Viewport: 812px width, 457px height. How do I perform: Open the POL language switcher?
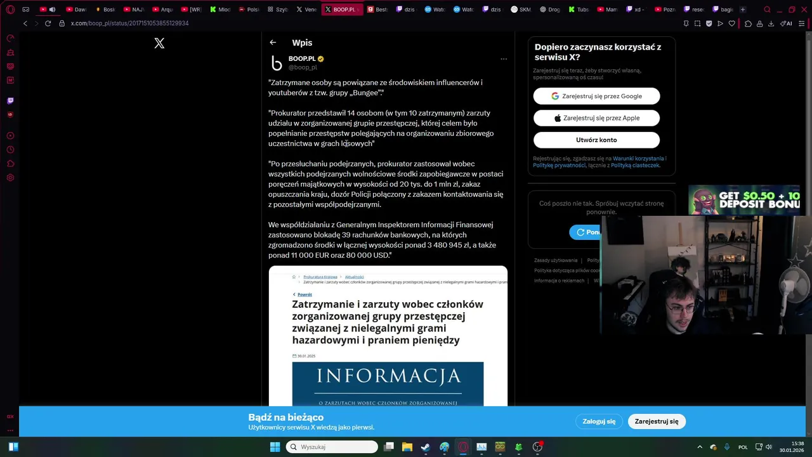click(x=743, y=447)
